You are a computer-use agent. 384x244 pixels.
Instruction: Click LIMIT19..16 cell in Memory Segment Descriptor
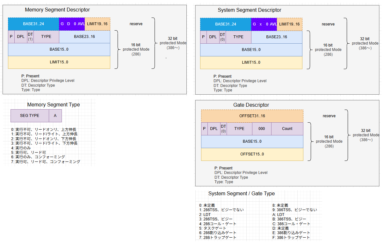97,24
